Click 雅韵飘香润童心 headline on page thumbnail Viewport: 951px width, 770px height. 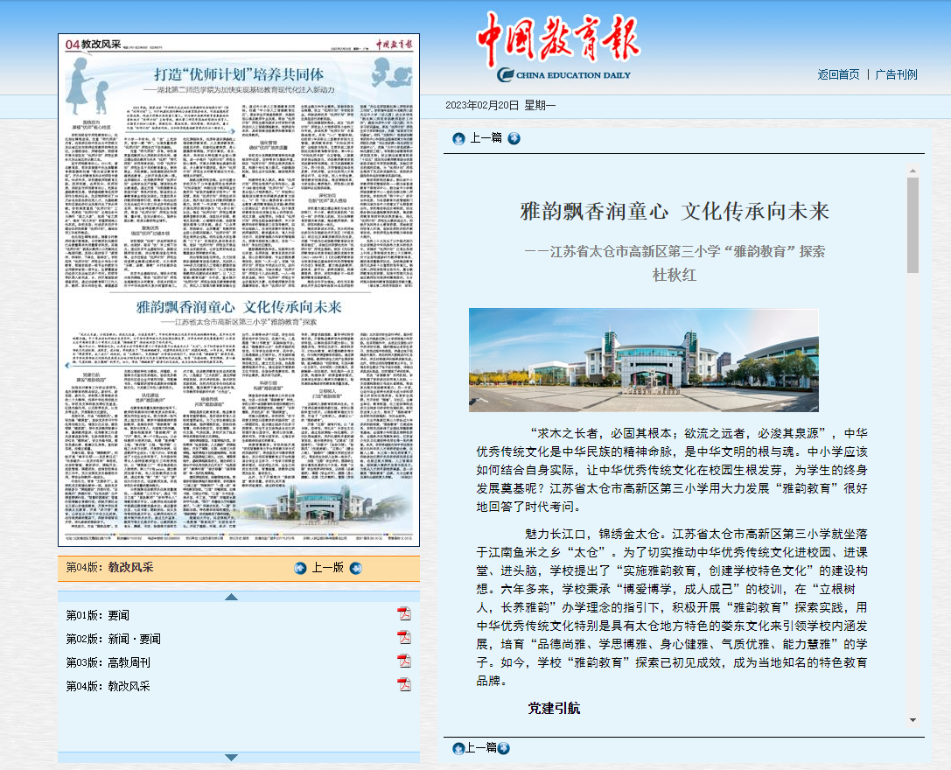point(239,307)
